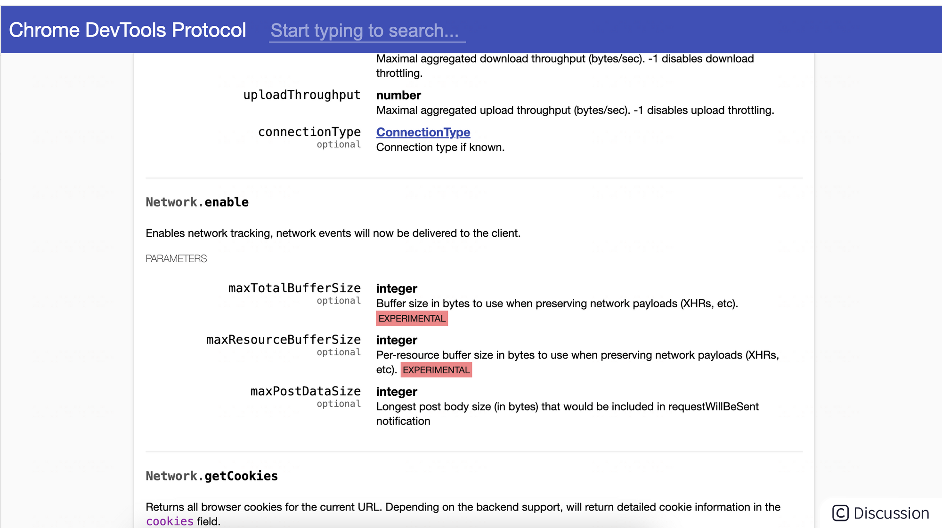The width and height of the screenshot is (942, 528).
Task: Open the ConnectionType type link
Action: point(423,132)
